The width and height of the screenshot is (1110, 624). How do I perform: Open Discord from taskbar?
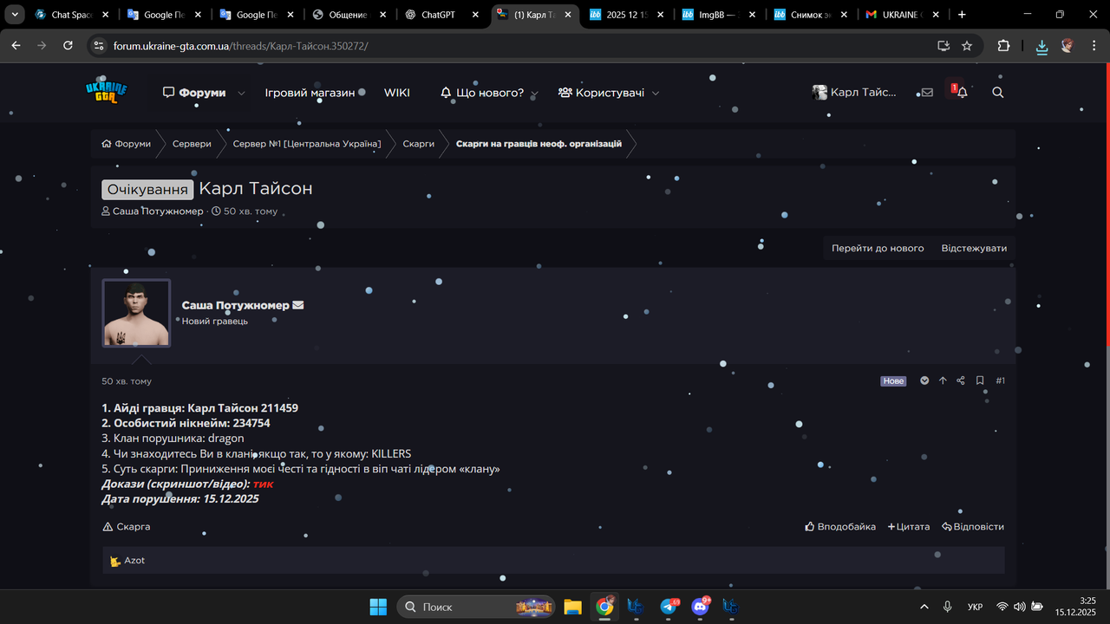(x=700, y=607)
